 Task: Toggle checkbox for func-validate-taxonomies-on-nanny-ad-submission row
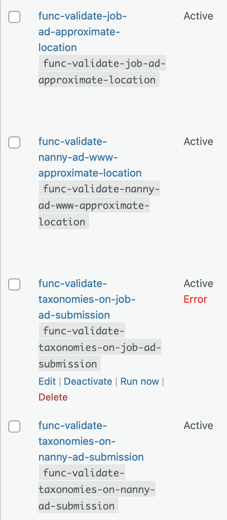point(14,426)
